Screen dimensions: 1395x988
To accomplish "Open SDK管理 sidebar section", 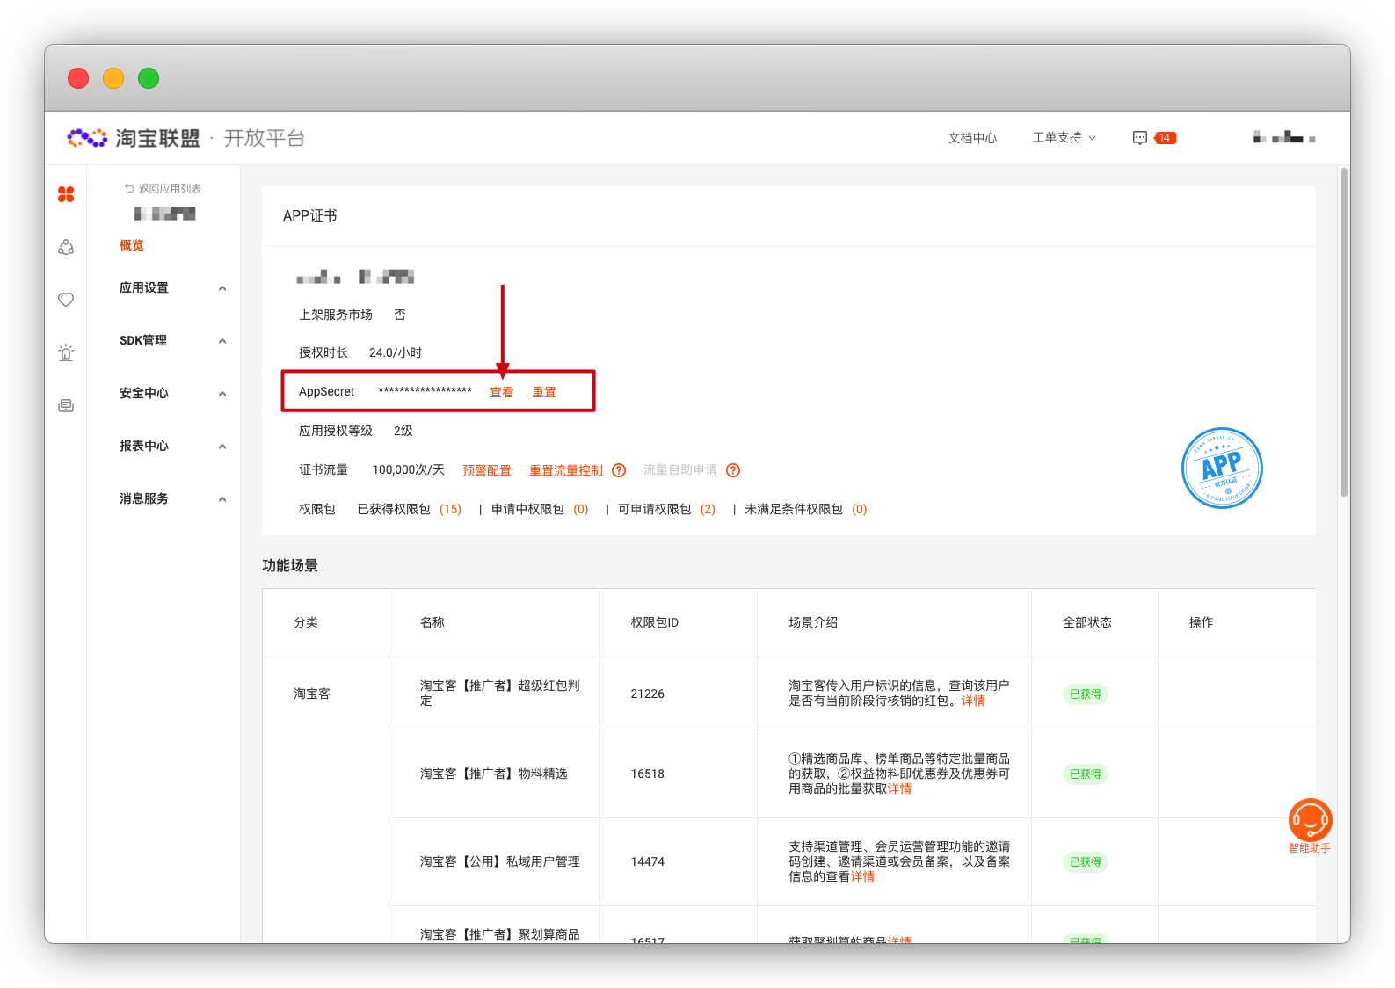I will [143, 340].
